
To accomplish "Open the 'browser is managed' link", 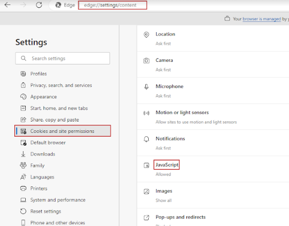I will [262, 19].
